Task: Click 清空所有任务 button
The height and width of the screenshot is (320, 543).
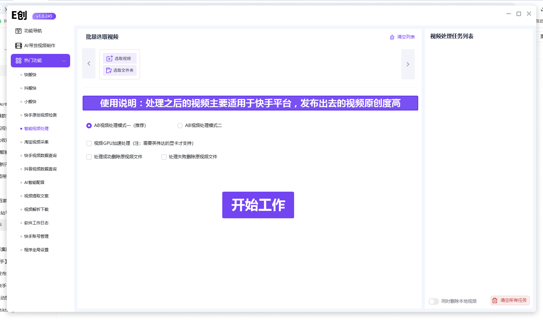Action: [510, 300]
